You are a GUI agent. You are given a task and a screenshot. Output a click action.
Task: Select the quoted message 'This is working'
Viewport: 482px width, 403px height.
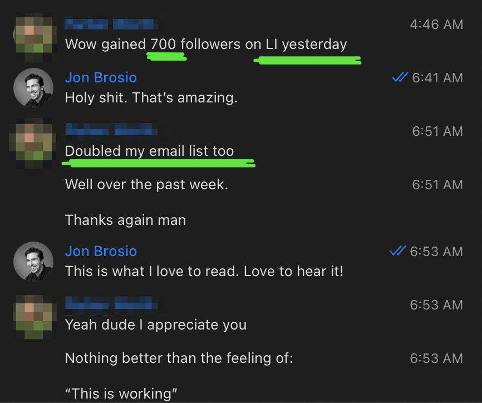pyautogui.click(x=121, y=394)
